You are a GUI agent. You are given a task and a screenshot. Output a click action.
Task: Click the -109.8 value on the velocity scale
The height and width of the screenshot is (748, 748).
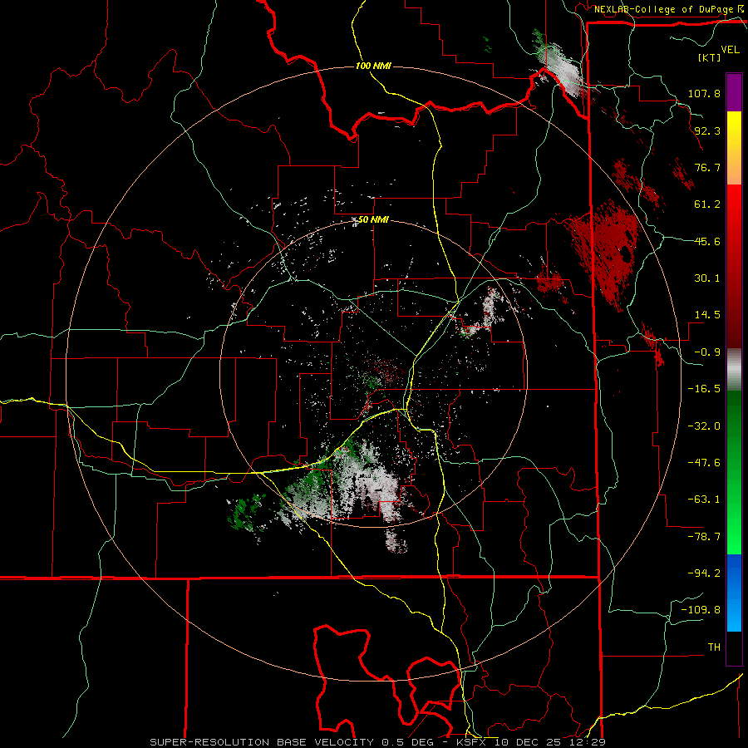(x=701, y=610)
